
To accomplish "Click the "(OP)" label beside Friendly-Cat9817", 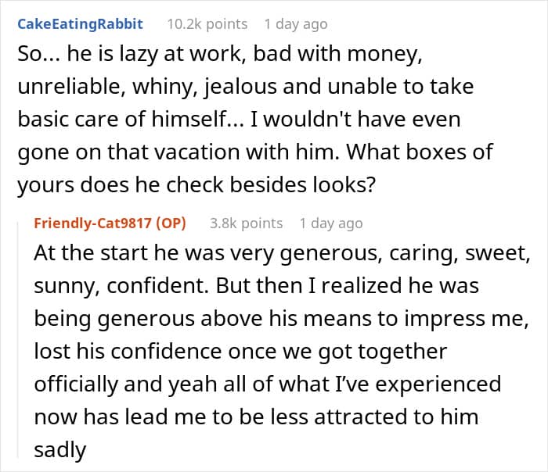I will 171,223.
